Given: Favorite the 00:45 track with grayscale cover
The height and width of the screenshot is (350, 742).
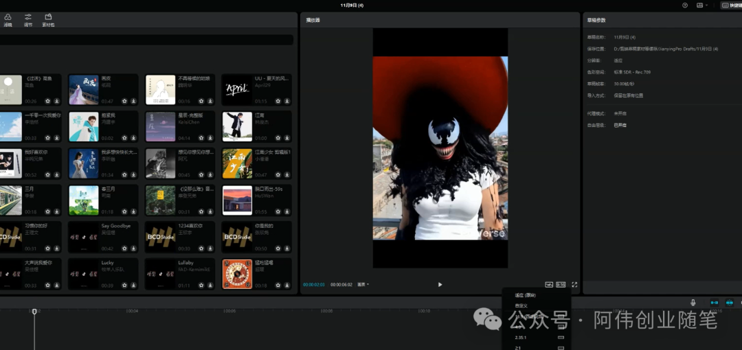Looking at the screenshot, I should (201, 174).
